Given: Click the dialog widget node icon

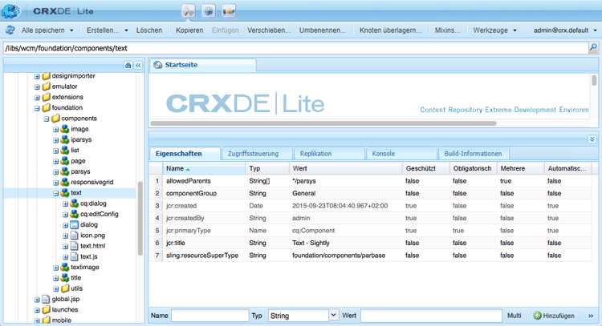Looking at the screenshot, I should [74, 225].
